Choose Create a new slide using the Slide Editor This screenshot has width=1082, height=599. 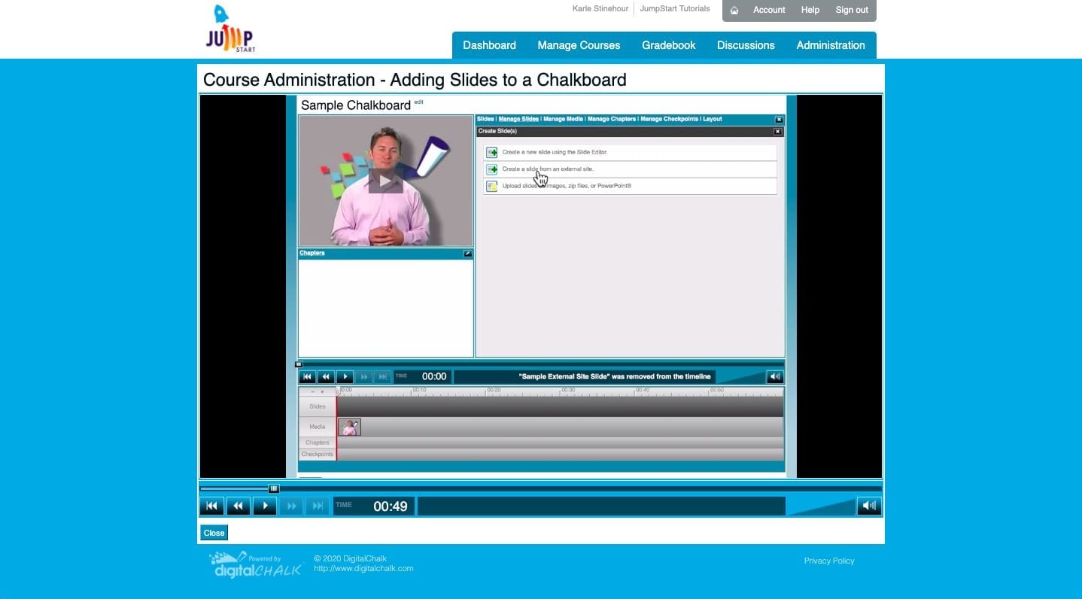click(631, 152)
